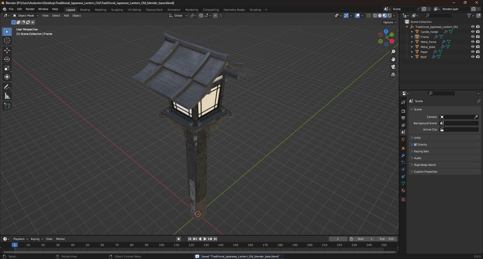The height and width of the screenshot is (259, 483).
Task: Select the Move tool in toolbar
Action: pyautogui.click(x=7, y=50)
